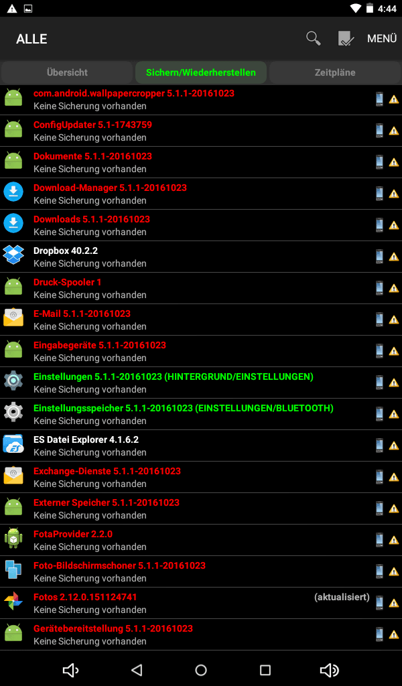Open Android recent apps square button

click(x=265, y=670)
